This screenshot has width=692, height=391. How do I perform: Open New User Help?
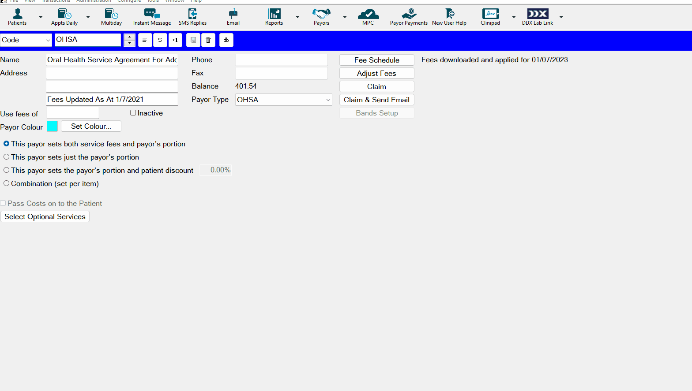tap(449, 17)
